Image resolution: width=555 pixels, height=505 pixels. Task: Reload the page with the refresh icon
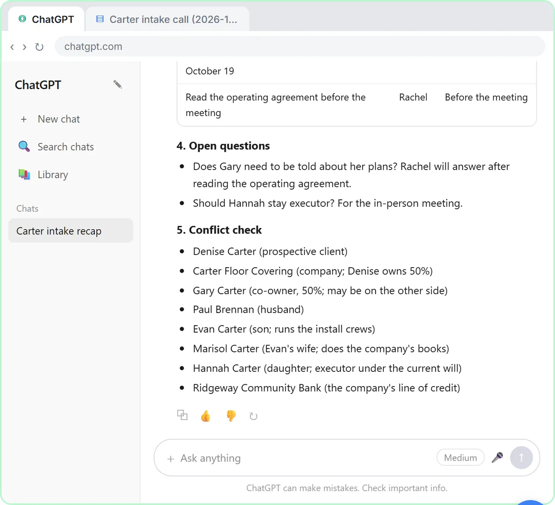(x=39, y=47)
